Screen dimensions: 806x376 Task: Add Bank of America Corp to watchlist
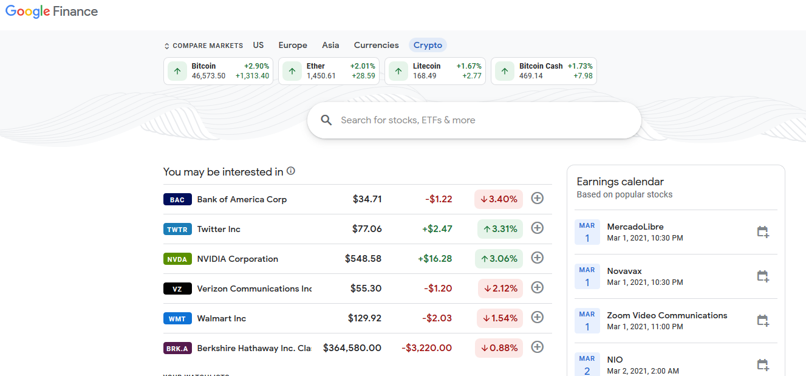537,198
